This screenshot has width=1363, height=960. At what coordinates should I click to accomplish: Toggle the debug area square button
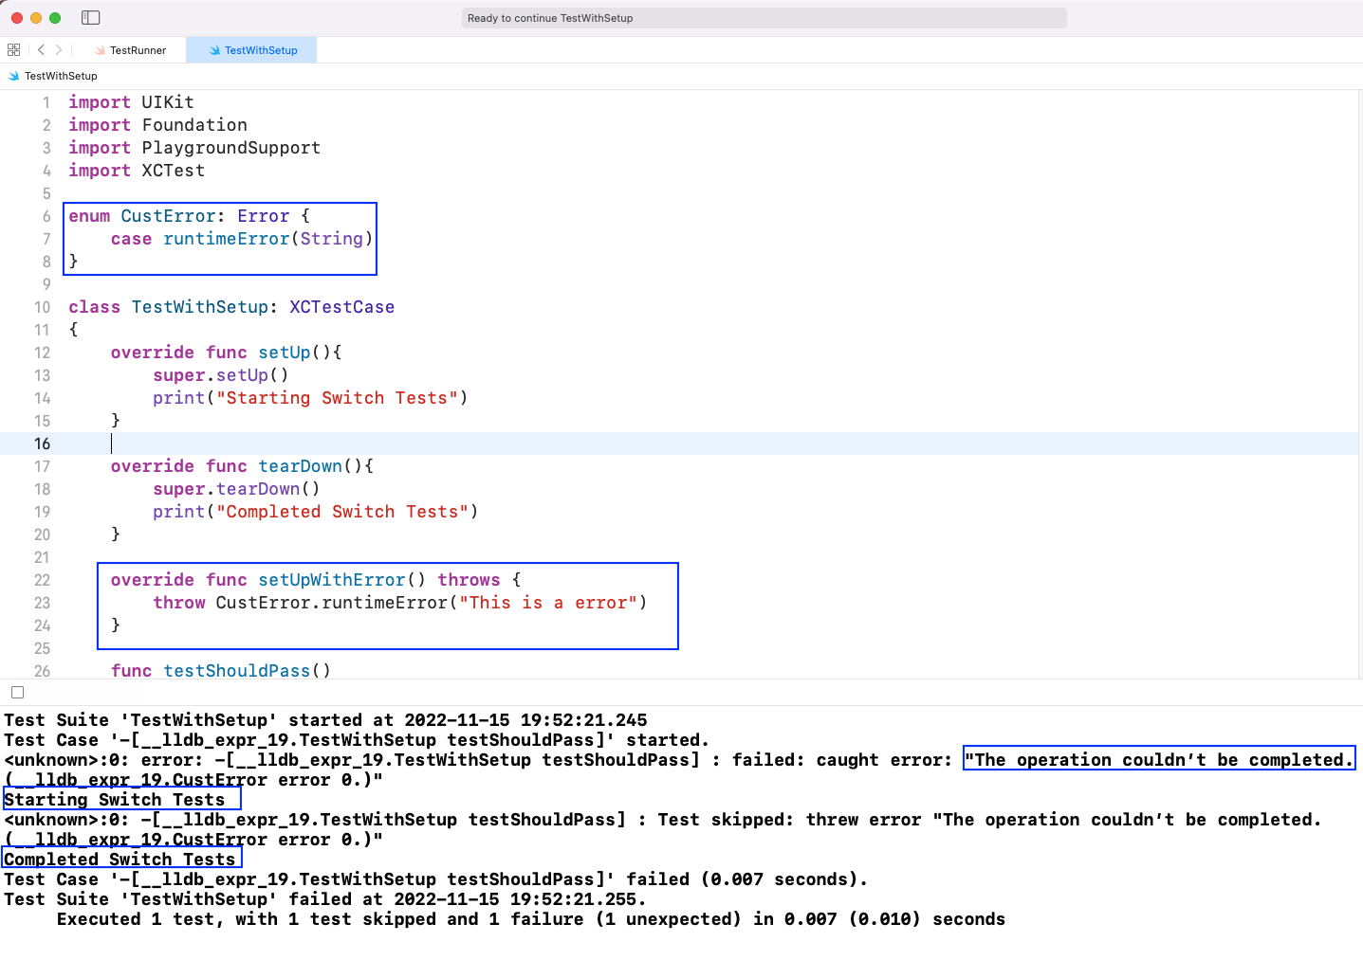point(17,693)
